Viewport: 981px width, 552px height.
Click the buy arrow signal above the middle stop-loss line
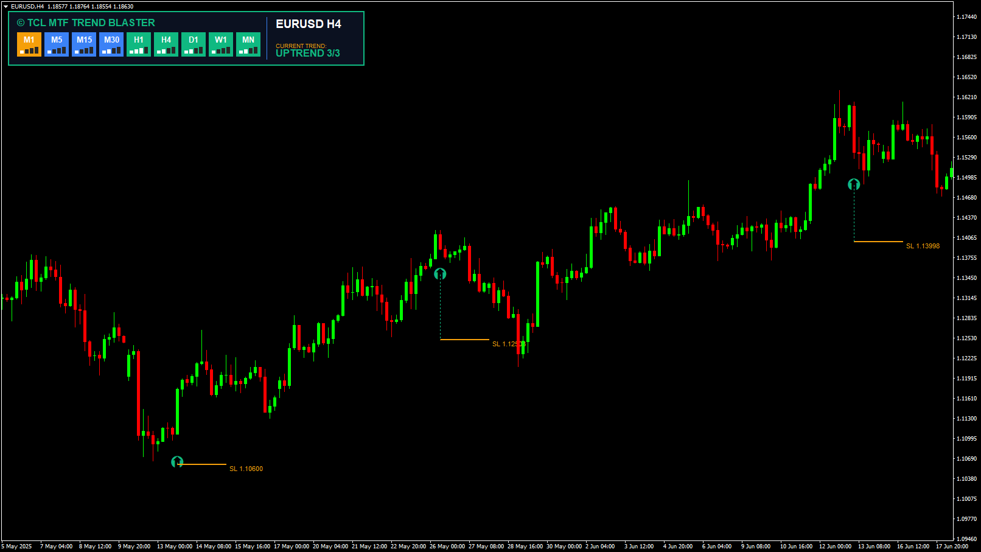click(440, 274)
